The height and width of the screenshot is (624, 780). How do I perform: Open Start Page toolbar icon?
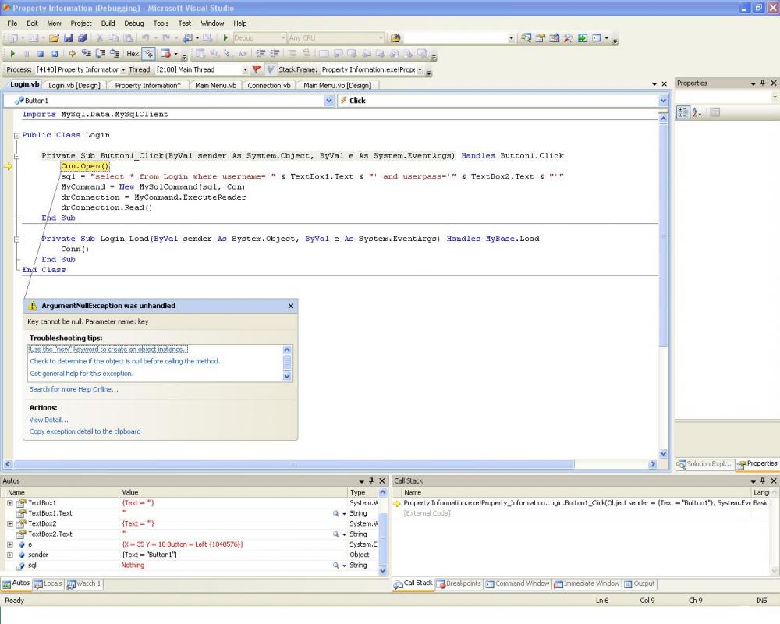pos(583,37)
